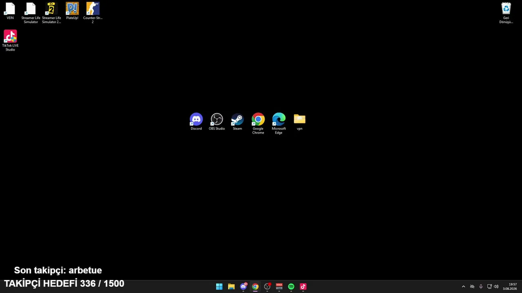Click the crossed-out cloud tray icon
This screenshot has height=293, width=522.
point(472,286)
